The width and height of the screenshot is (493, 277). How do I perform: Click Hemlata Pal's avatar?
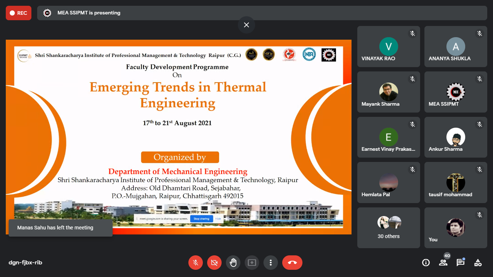(x=389, y=183)
